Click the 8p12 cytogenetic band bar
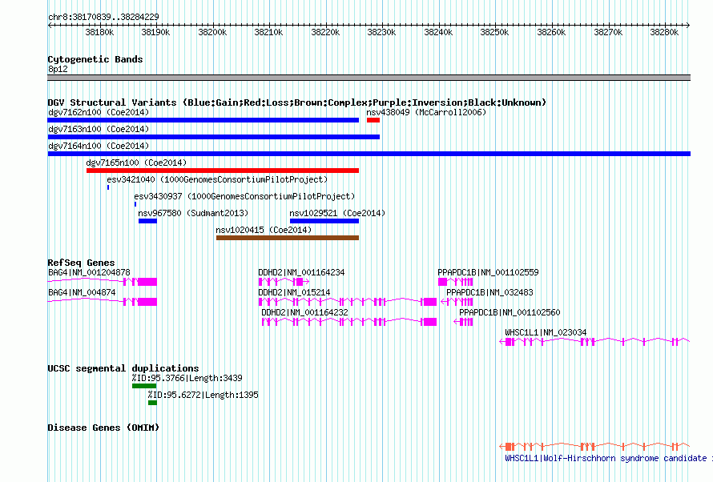 369,78
